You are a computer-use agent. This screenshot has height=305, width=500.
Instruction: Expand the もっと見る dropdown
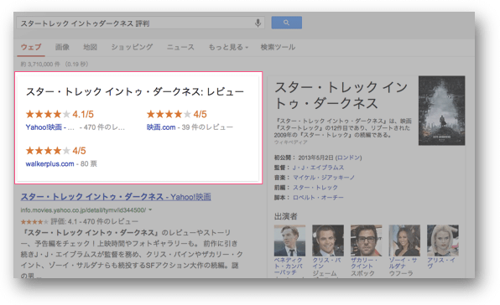228,47
